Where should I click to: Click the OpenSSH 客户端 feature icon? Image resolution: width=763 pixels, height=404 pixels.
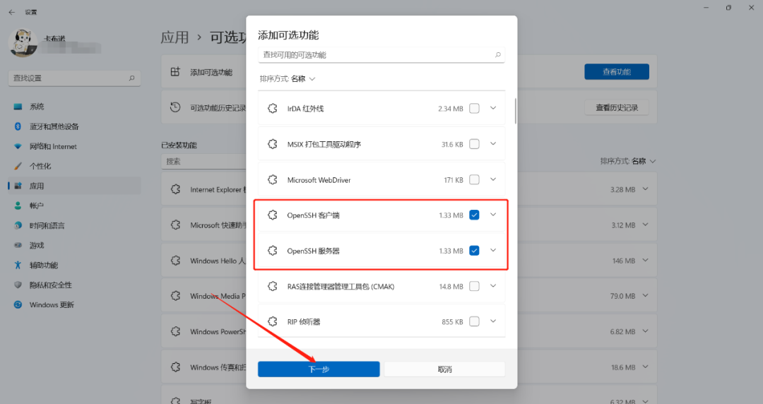[x=273, y=215]
